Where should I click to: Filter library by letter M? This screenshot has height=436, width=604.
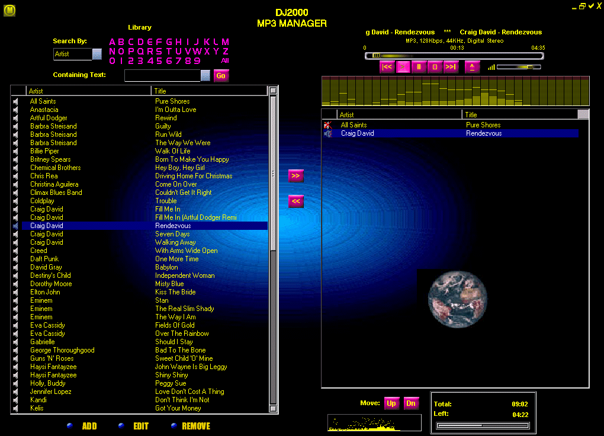tap(226, 41)
